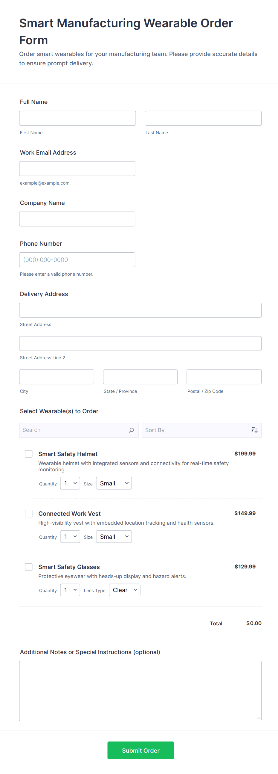Check the Smart Safety Helmet checkbox
The image size is (278, 774).
pyautogui.click(x=29, y=454)
